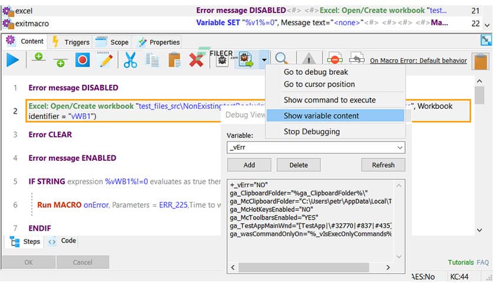Click the undo arrow document icon
This screenshot has width=493, height=285.
pyautogui.click(x=357, y=58)
